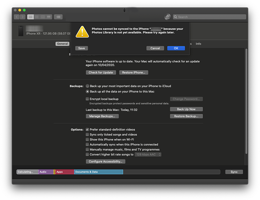
Task: Enable Encrypt local backup
Action: coord(87,99)
